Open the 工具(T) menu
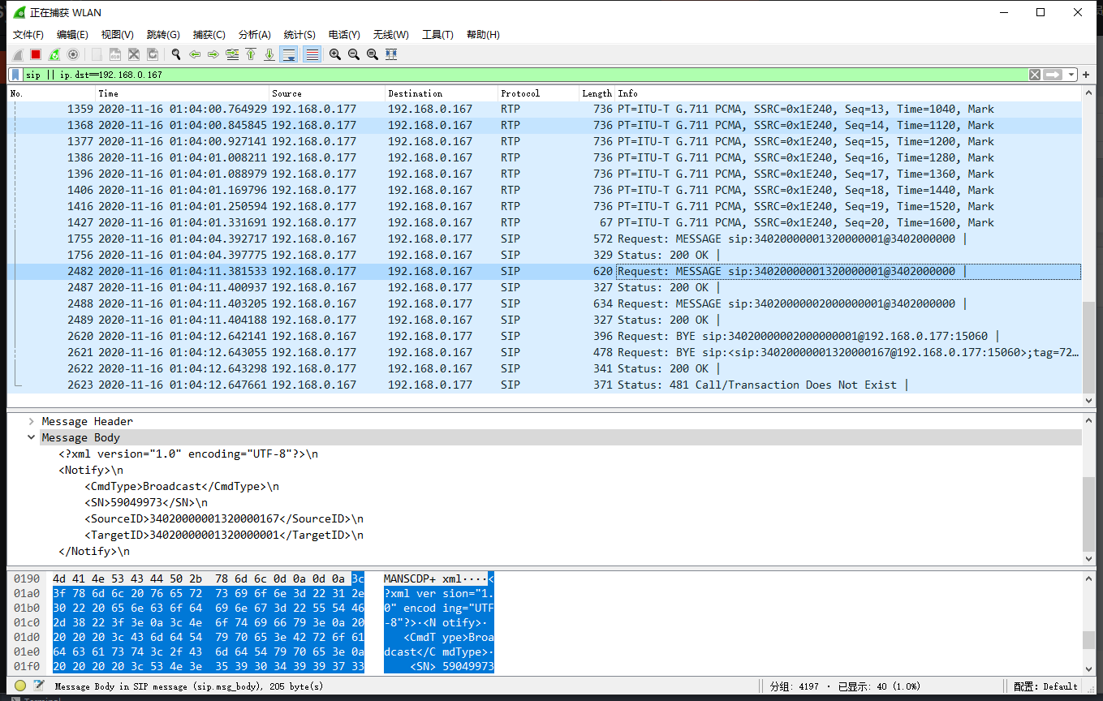The width and height of the screenshot is (1103, 701). pyautogui.click(x=437, y=34)
